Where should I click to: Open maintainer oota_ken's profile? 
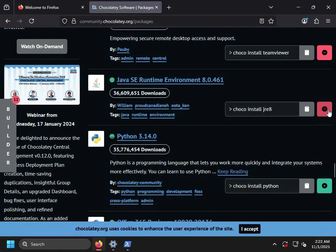pyautogui.click(x=180, y=105)
